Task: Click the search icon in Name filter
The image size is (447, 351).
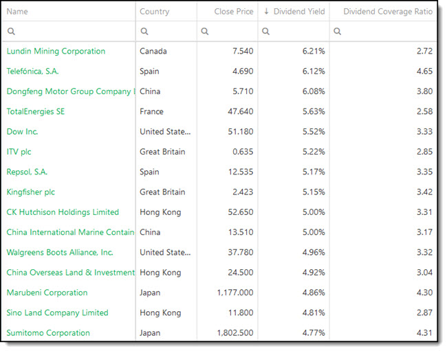Action: [11, 32]
